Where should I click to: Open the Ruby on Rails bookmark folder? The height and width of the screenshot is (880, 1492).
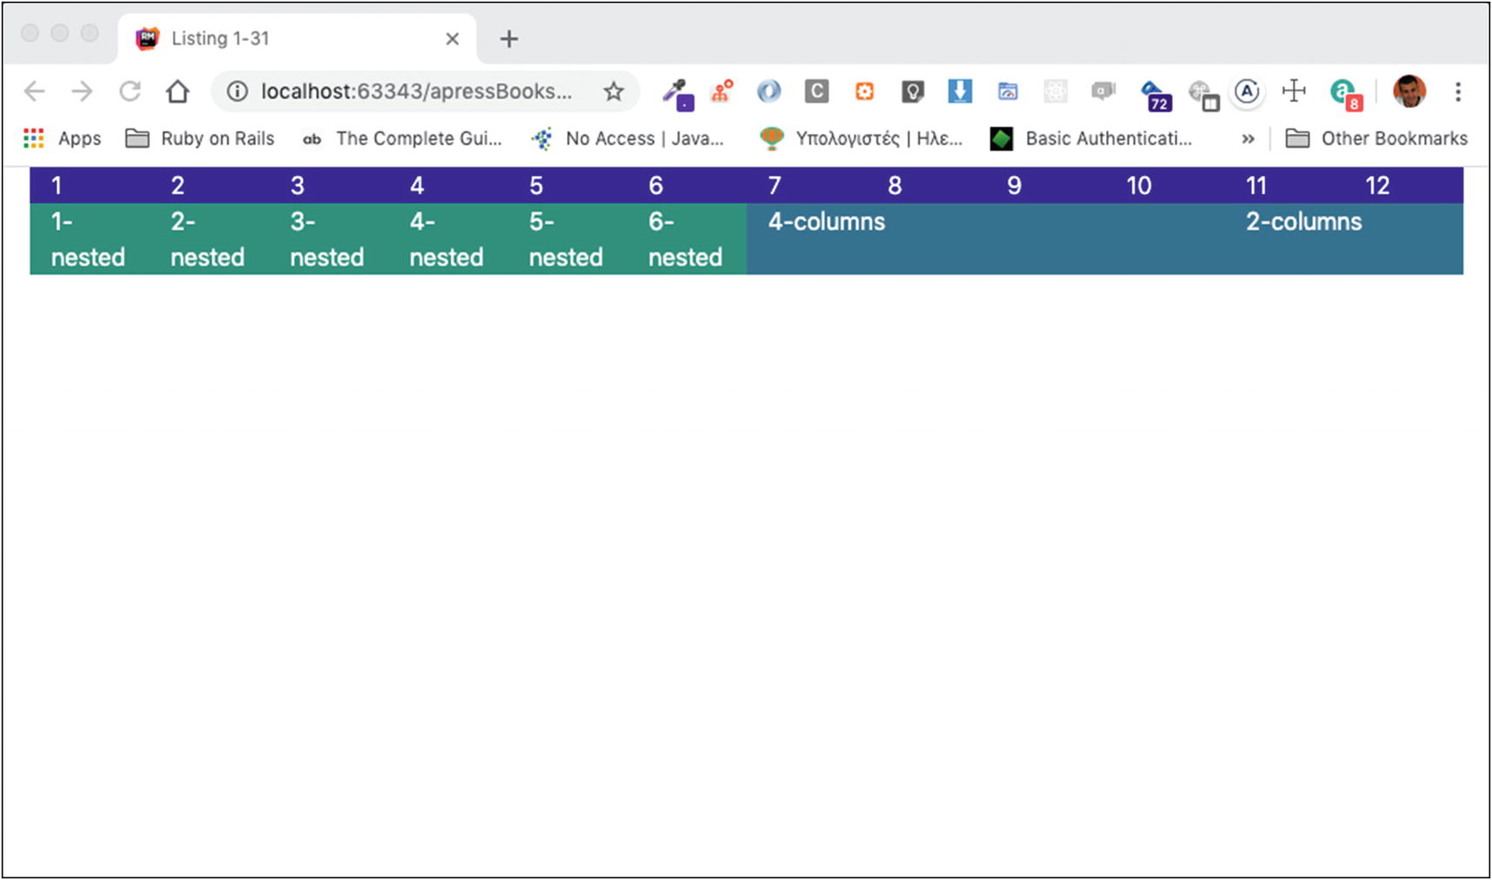(x=201, y=139)
